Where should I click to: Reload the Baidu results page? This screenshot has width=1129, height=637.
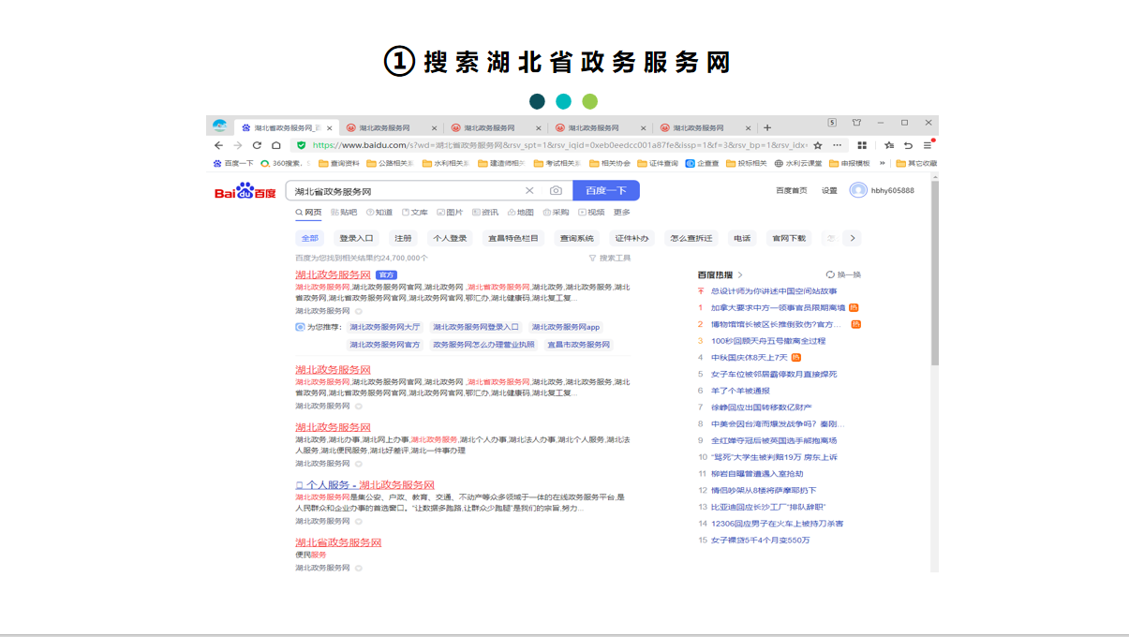[x=257, y=145]
